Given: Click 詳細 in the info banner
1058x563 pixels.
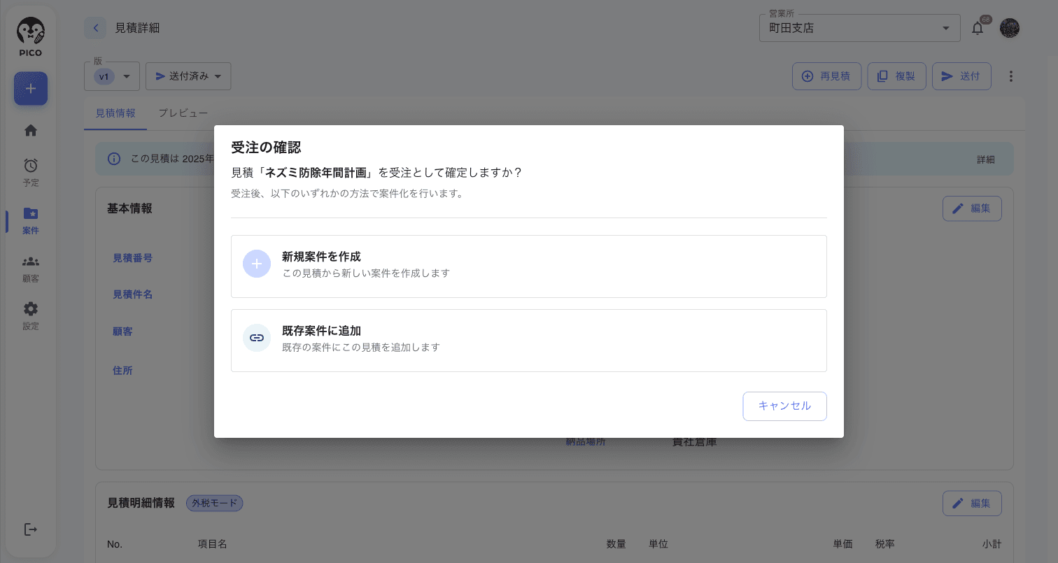Looking at the screenshot, I should click(x=985, y=159).
